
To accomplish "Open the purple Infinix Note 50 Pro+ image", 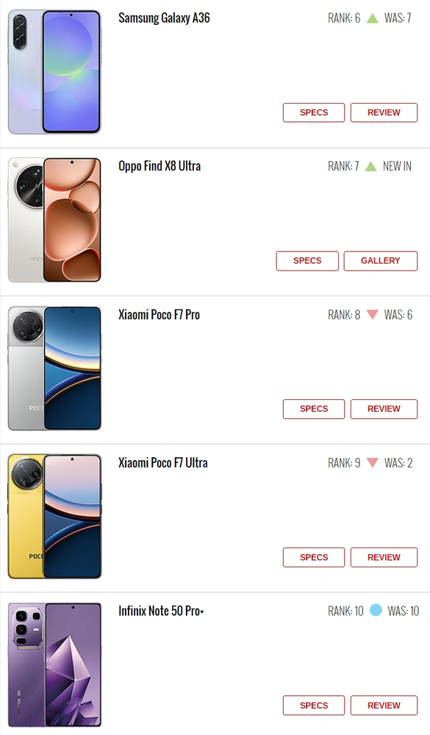I will [54, 664].
